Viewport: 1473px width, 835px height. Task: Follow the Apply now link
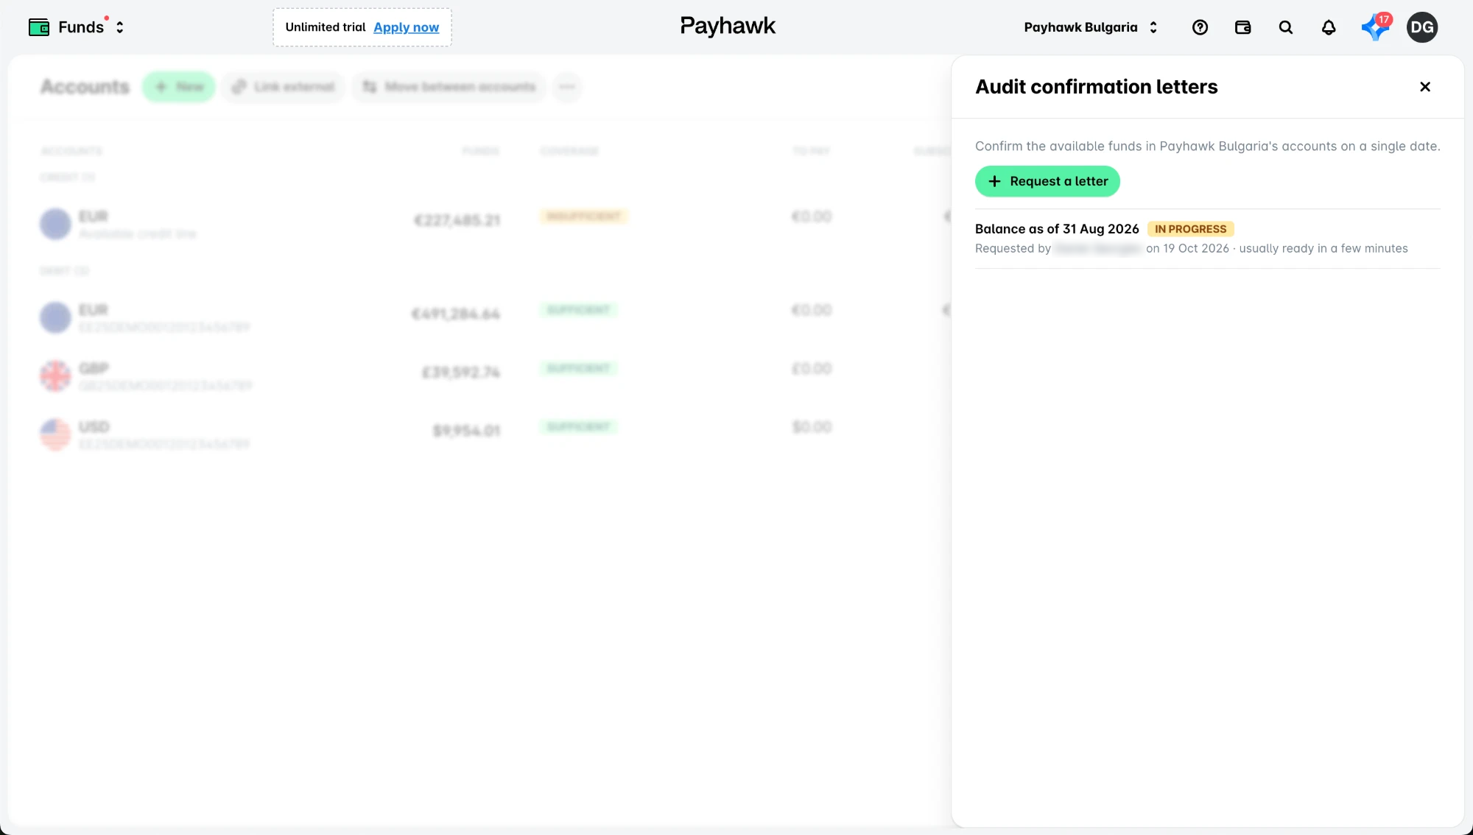pos(406,27)
